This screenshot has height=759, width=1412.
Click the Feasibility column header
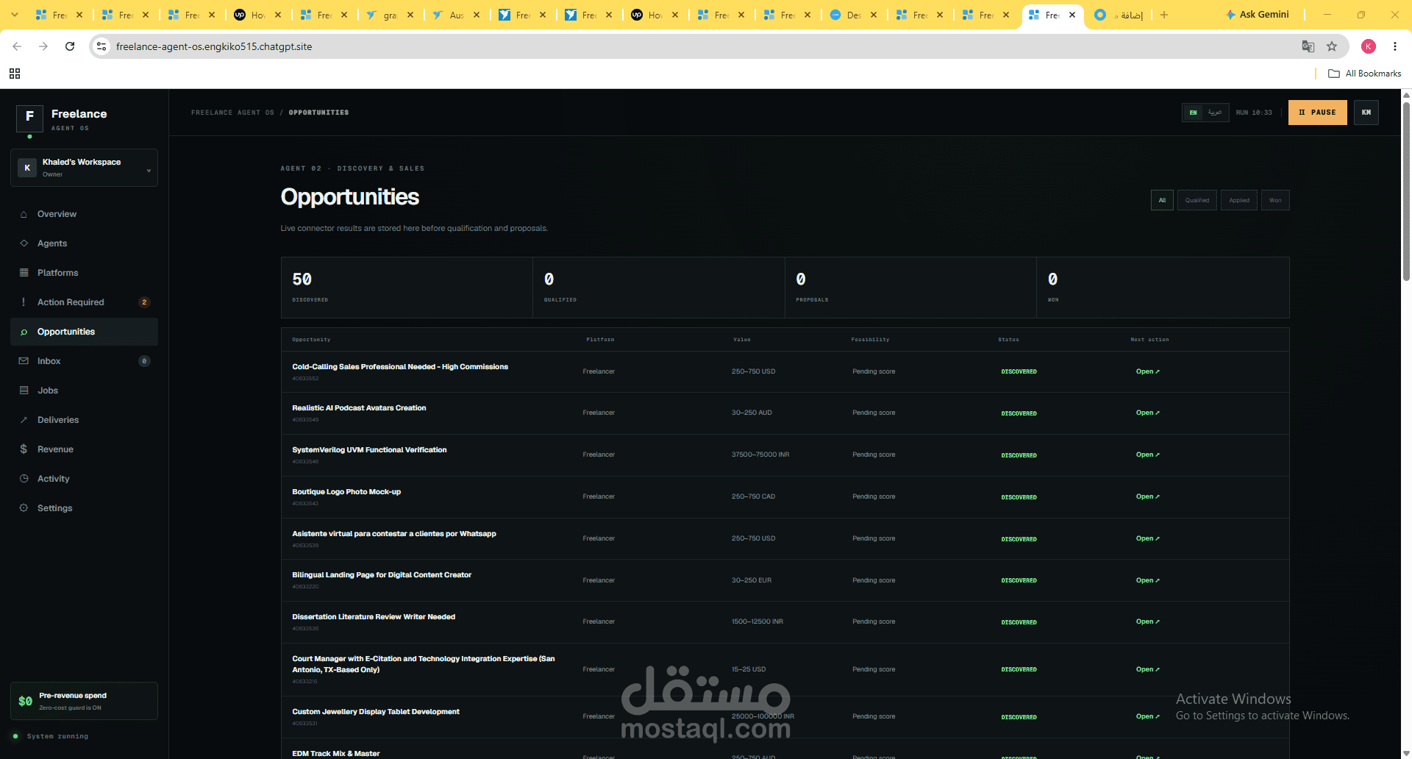[870, 340]
